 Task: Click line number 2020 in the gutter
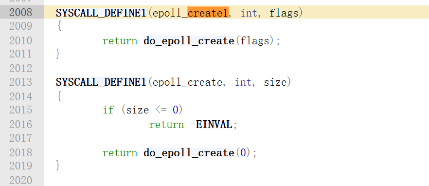(x=20, y=180)
